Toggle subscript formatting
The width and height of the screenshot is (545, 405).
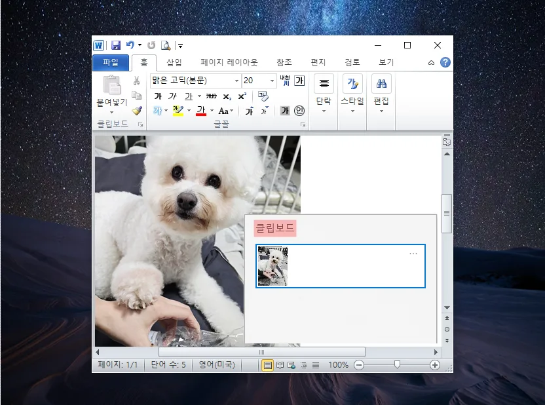[227, 96]
